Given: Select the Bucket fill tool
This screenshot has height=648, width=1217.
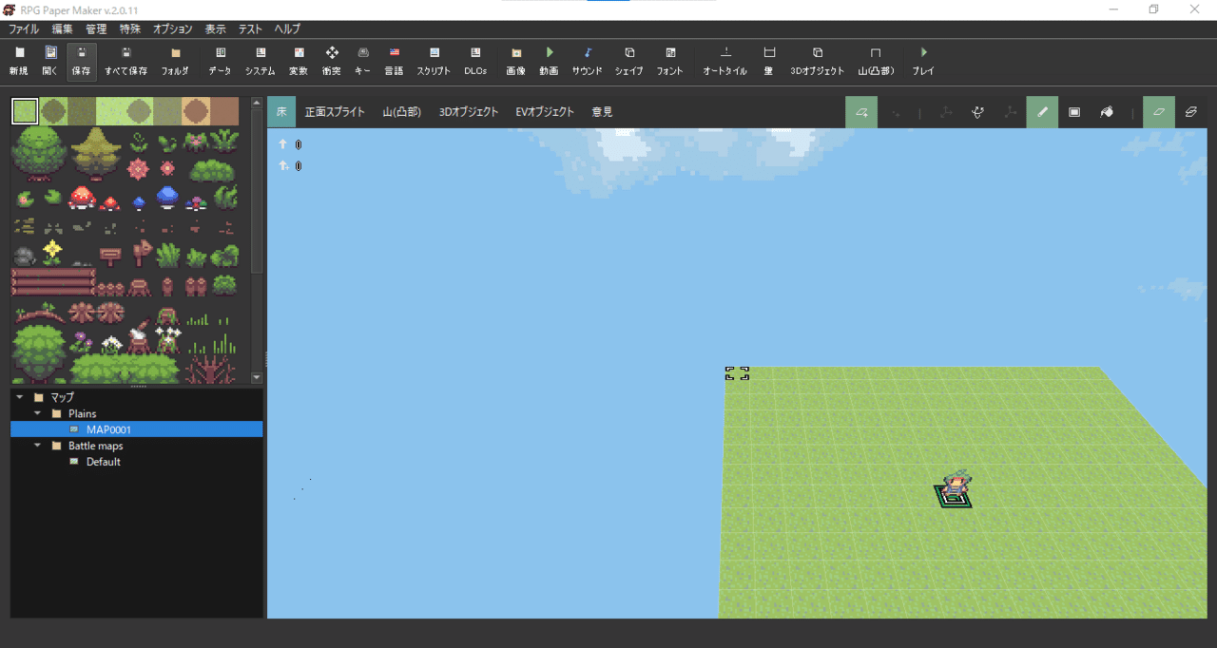Looking at the screenshot, I should click(1106, 111).
